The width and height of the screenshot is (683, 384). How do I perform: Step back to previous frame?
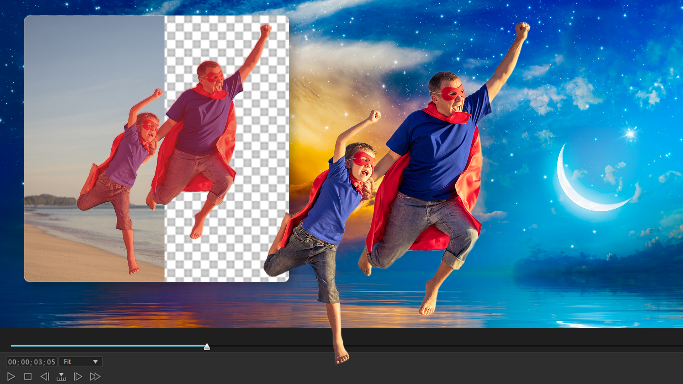[44, 377]
